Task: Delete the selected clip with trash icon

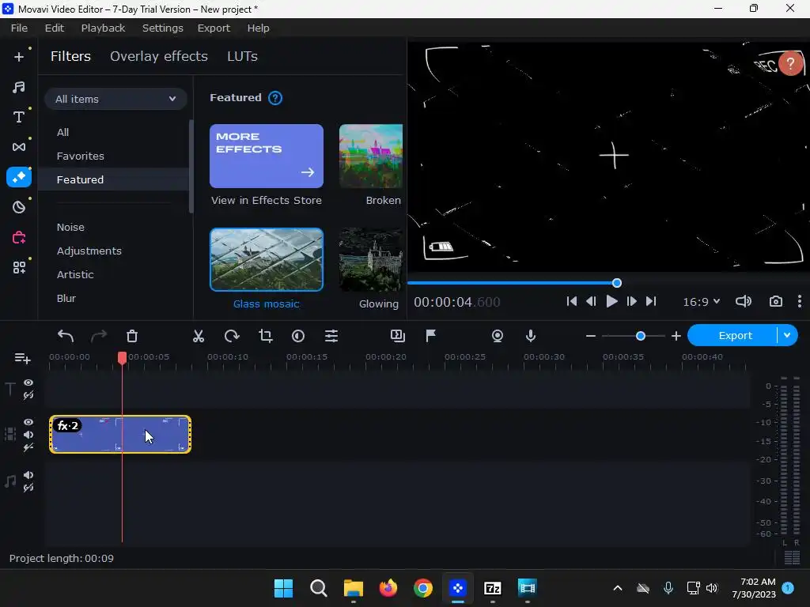Action: [x=132, y=336]
